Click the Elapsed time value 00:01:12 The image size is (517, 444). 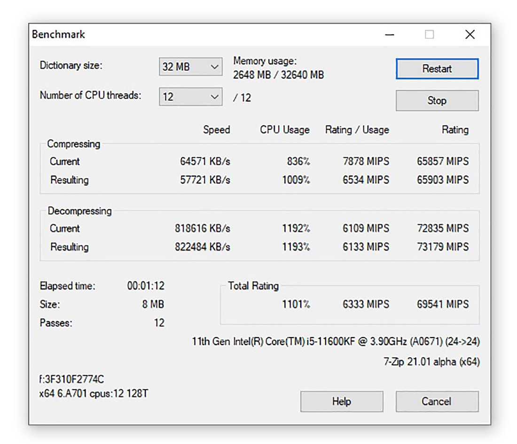click(146, 286)
